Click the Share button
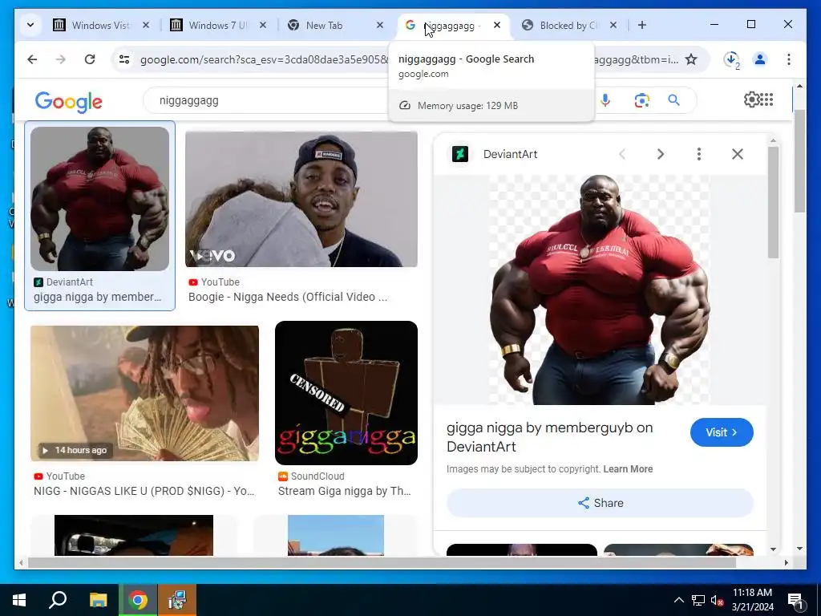 (600, 503)
